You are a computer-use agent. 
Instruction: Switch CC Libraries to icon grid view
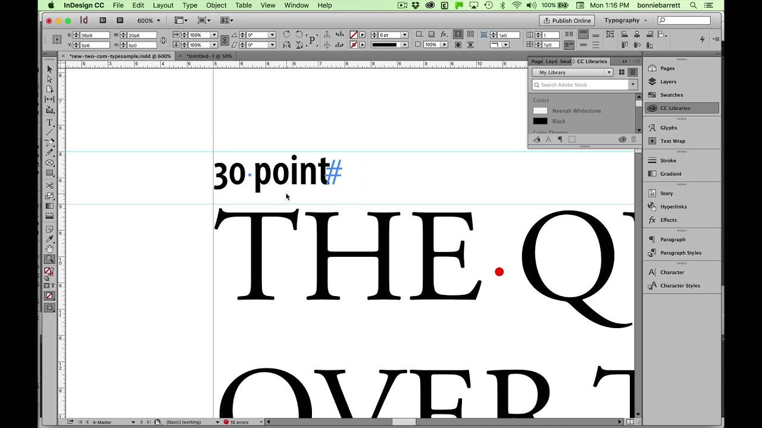click(622, 73)
